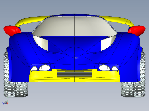The width and height of the screenshot is (149, 111).
Task: Click the small outermost headlight on the right
Action: (x=115, y=69)
